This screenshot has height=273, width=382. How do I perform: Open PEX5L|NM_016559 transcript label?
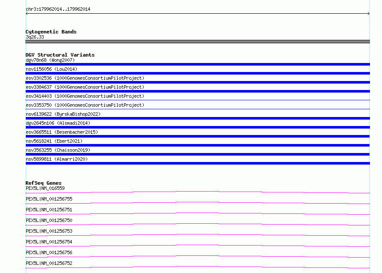[45, 188]
